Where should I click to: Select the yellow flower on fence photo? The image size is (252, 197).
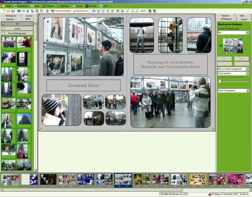click(170, 35)
